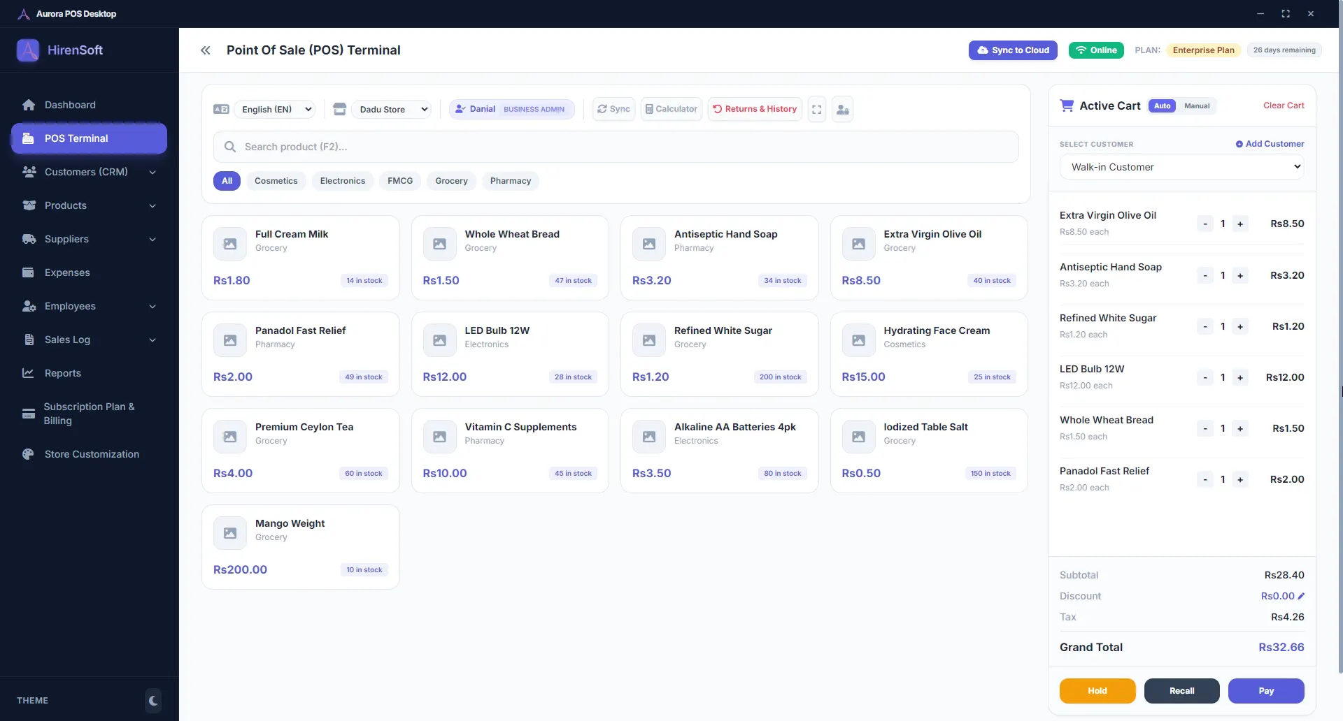Click the orange Hold button

click(x=1097, y=691)
